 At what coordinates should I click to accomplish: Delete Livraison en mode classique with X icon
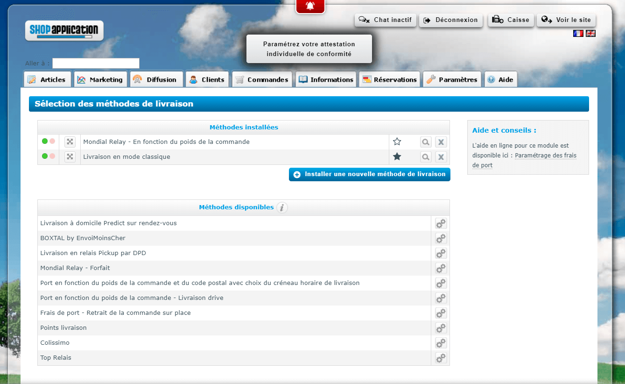pyautogui.click(x=441, y=157)
